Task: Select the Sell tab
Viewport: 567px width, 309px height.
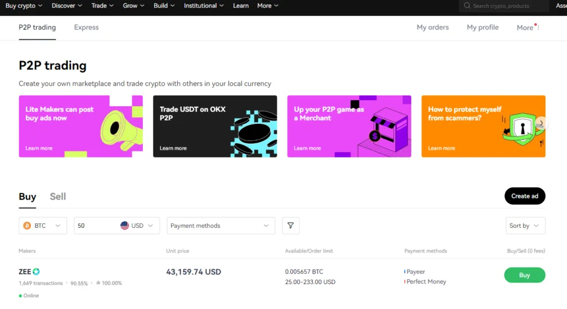Action: coord(58,197)
